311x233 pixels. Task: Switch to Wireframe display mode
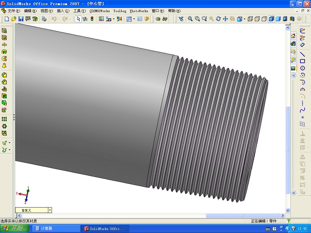pos(250,19)
